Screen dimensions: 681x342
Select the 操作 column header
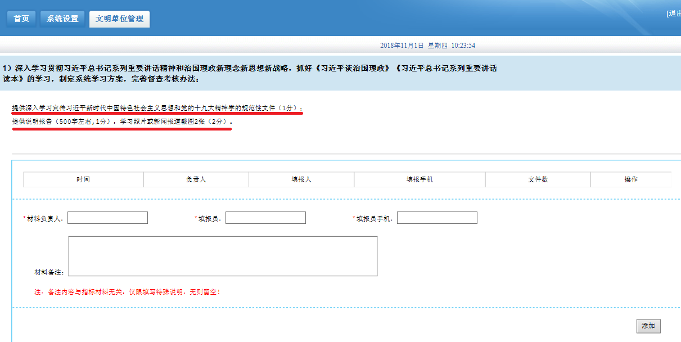tap(630, 179)
